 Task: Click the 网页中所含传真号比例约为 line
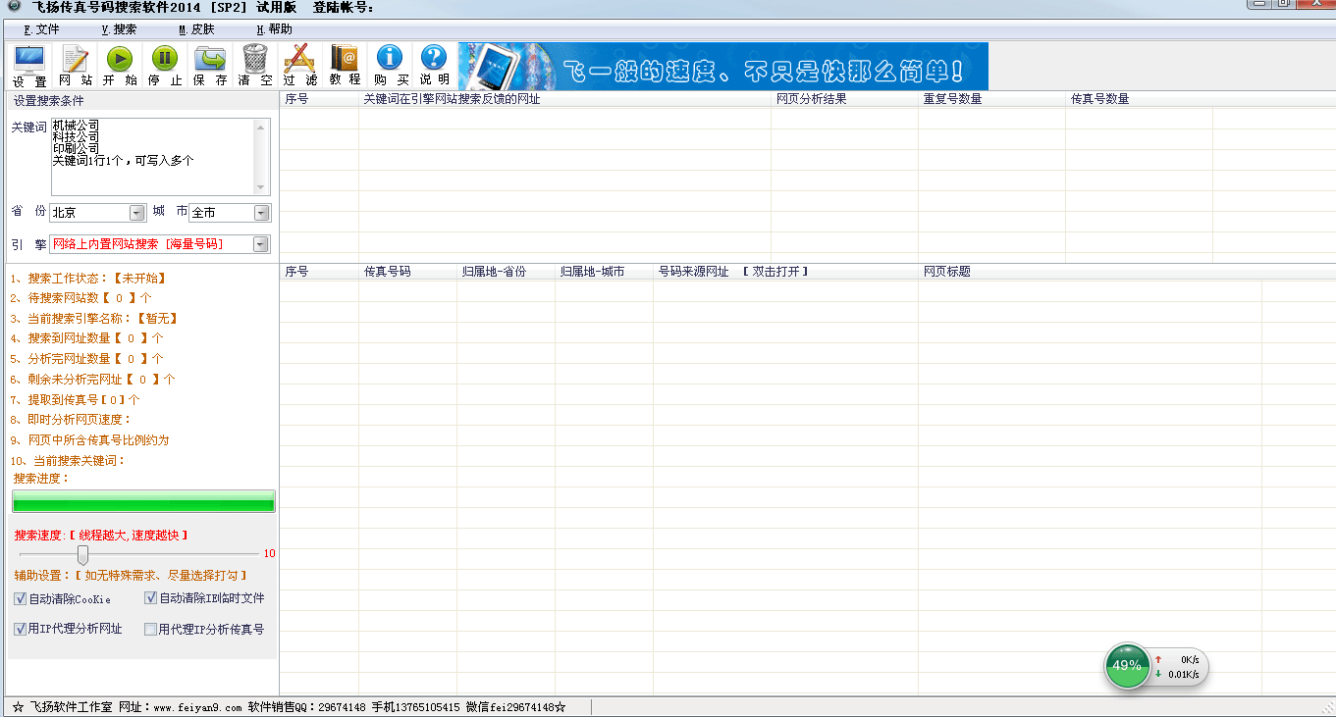point(90,440)
